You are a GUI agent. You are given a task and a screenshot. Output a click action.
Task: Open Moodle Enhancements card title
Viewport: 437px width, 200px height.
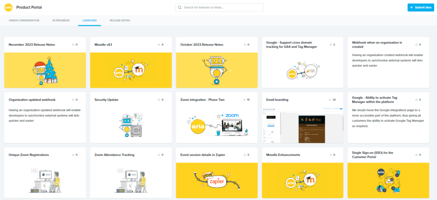(x=283, y=155)
